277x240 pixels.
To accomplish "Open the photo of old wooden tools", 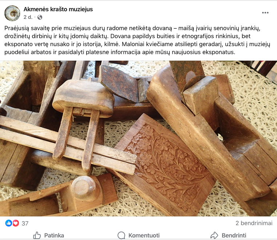I will tap(138, 139).
